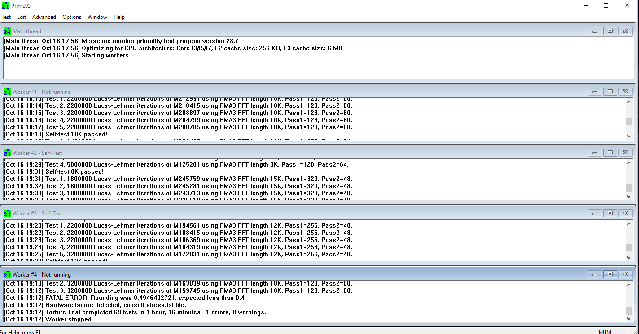Screen dimensions: 639x334
Task: Maximize the Main thread child window
Action: [x=610, y=31]
